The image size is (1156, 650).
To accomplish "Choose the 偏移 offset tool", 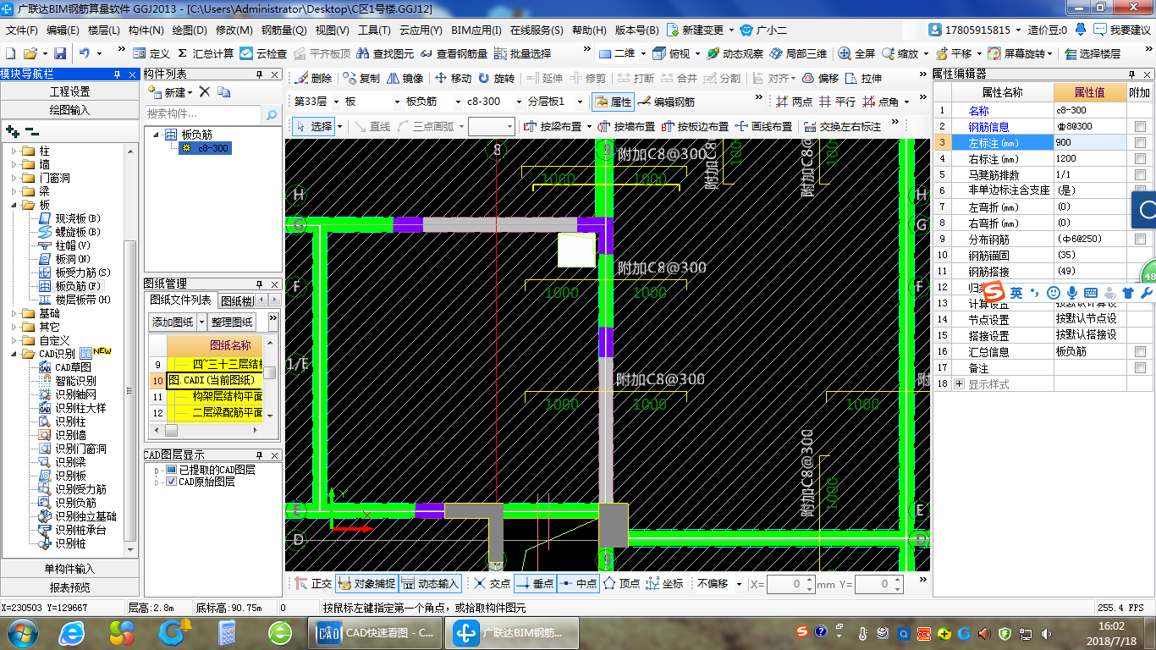I will 820,78.
